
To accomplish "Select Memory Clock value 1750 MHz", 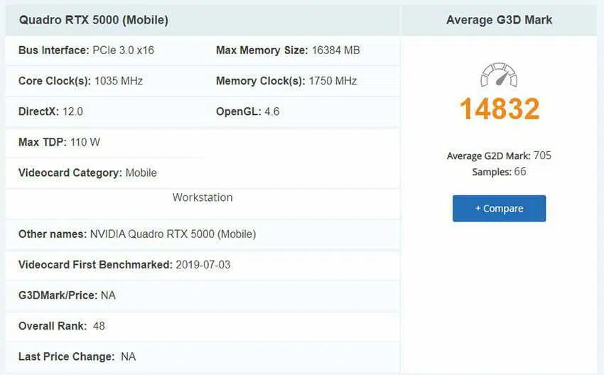I will coord(333,81).
